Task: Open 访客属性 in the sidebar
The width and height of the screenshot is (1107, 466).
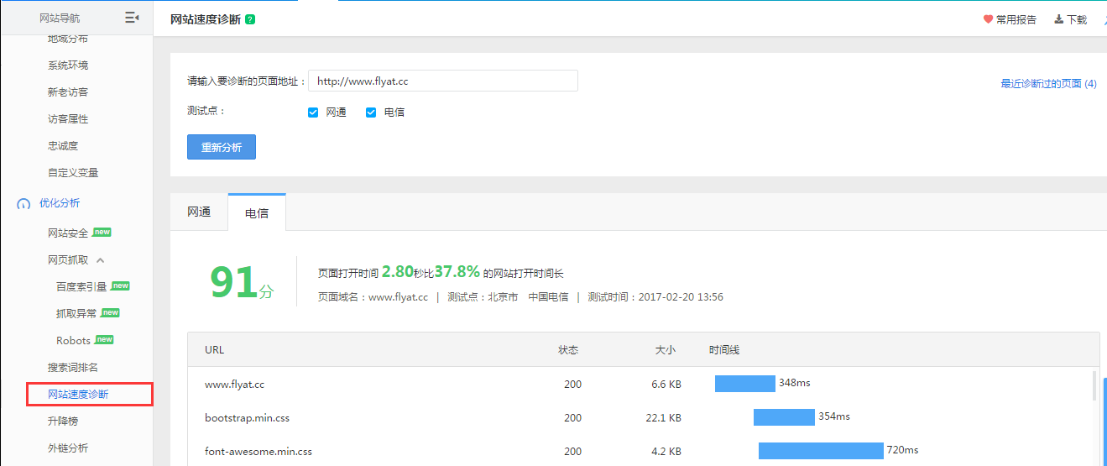Action: [x=68, y=119]
